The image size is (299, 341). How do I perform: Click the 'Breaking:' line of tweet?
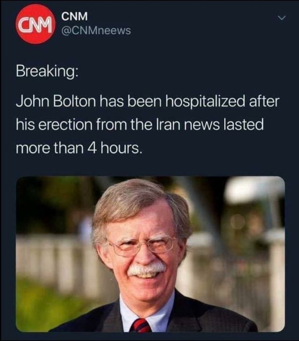(46, 71)
